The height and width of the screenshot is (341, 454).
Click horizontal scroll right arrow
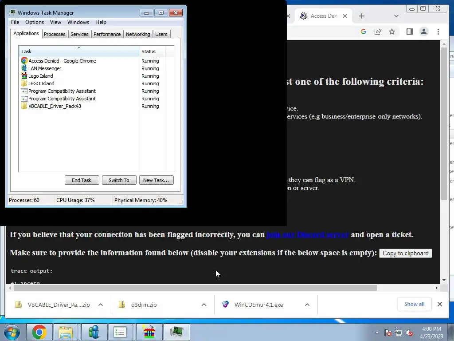[x=437, y=288]
